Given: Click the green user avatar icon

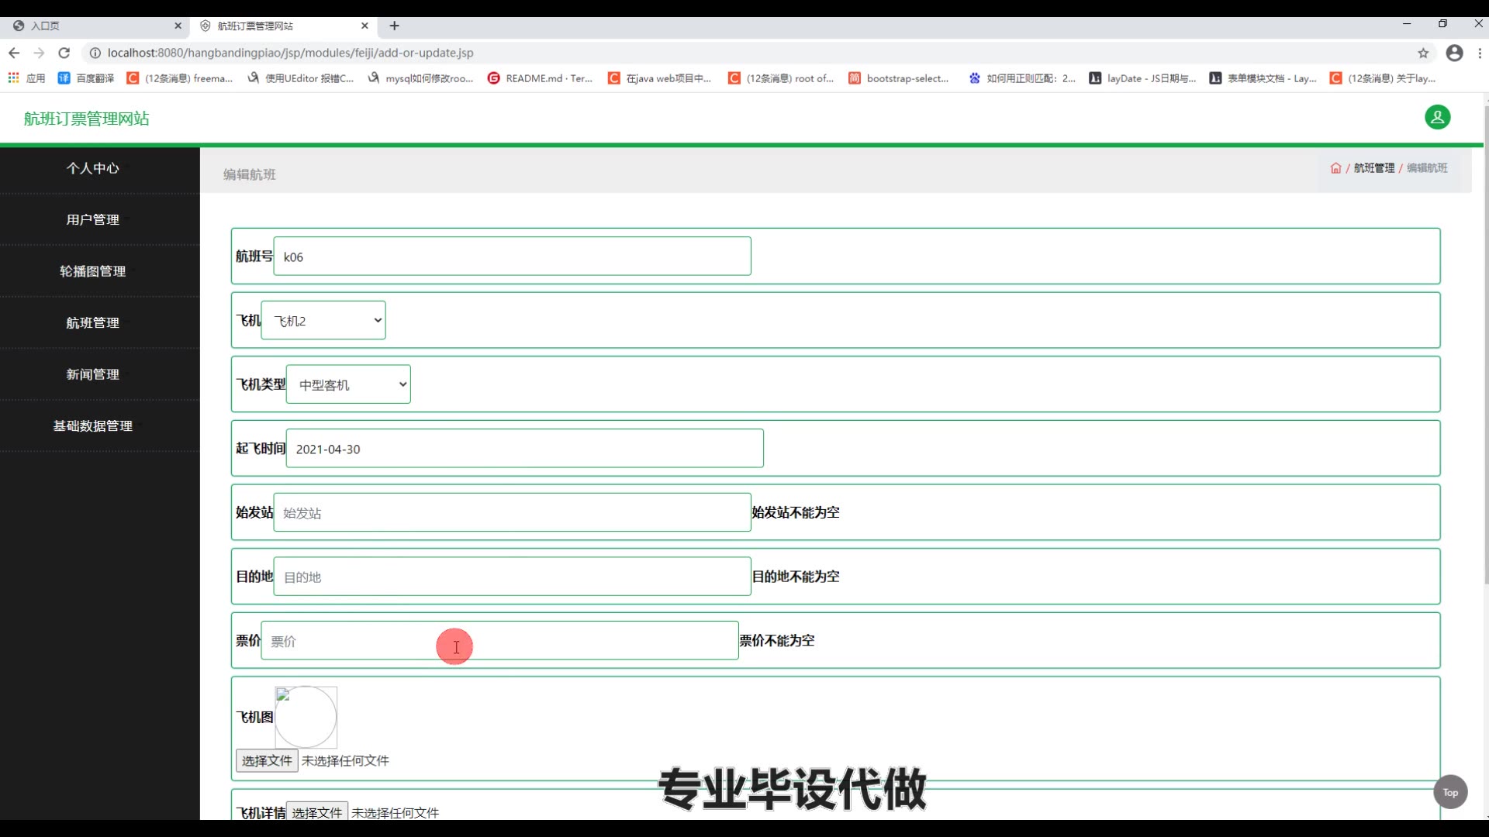Looking at the screenshot, I should click(x=1437, y=117).
